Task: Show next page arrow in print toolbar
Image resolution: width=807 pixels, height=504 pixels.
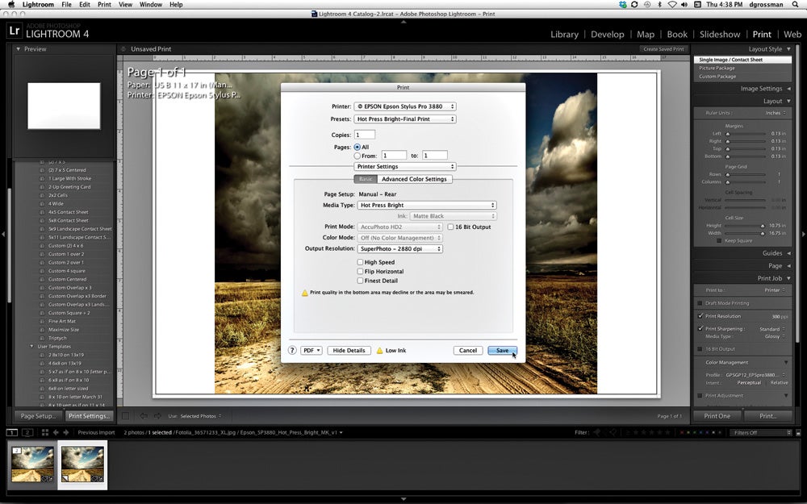Action: pyautogui.click(x=157, y=416)
